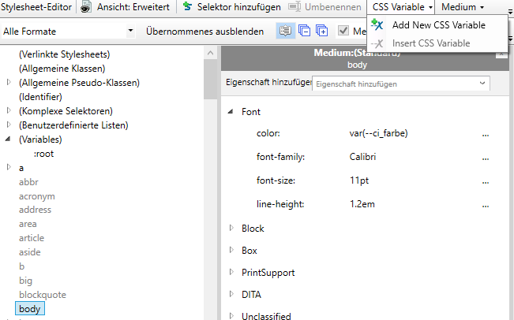The image size is (514, 320).
Task: Click the stacked-windows icon with plus sign
Action: pyautogui.click(x=321, y=32)
